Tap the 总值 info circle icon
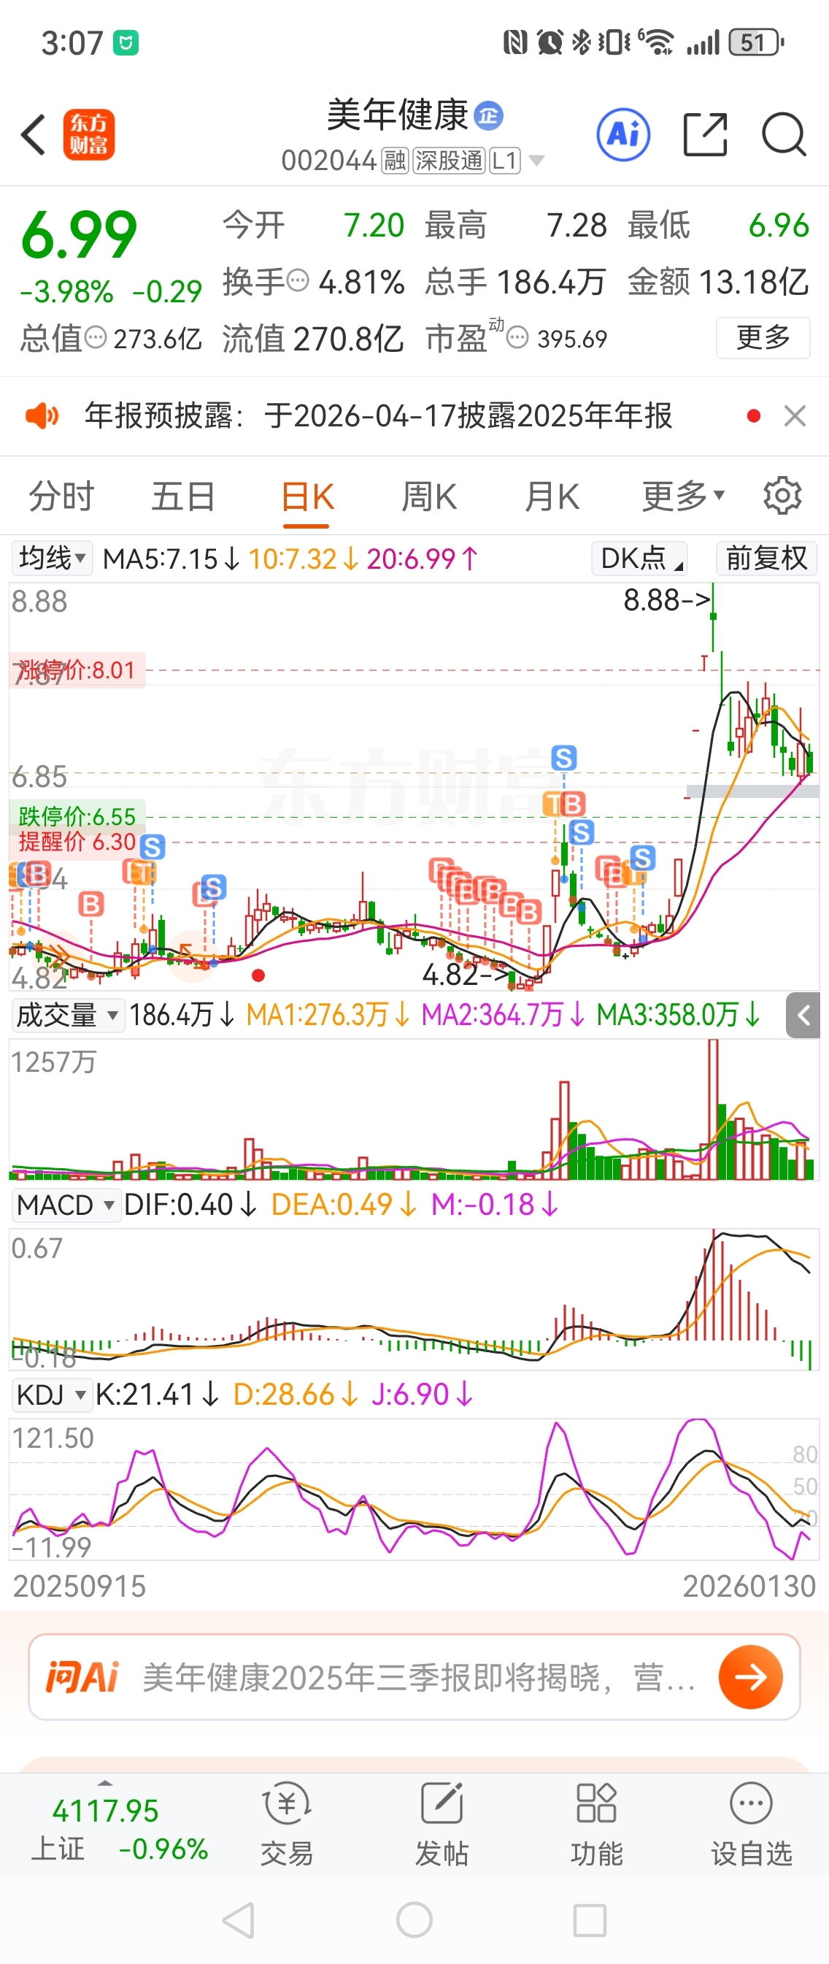This screenshot has width=829, height=1964. [96, 337]
